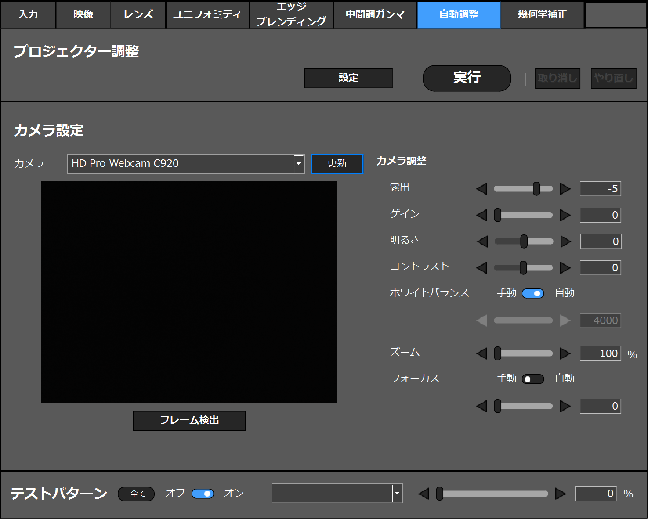Click the フレーム検出 button
The width and height of the screenshot is (648, 519).
pyautogui.click(x=189, y=420)
